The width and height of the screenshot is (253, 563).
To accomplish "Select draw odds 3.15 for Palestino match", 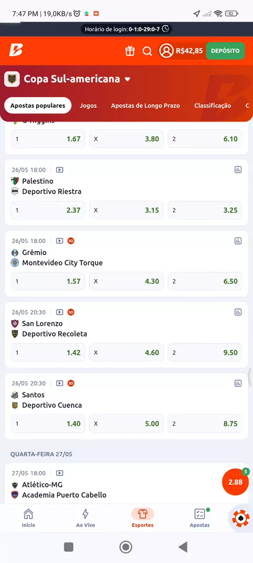I will pyautogui.click(x=126, y=210).
